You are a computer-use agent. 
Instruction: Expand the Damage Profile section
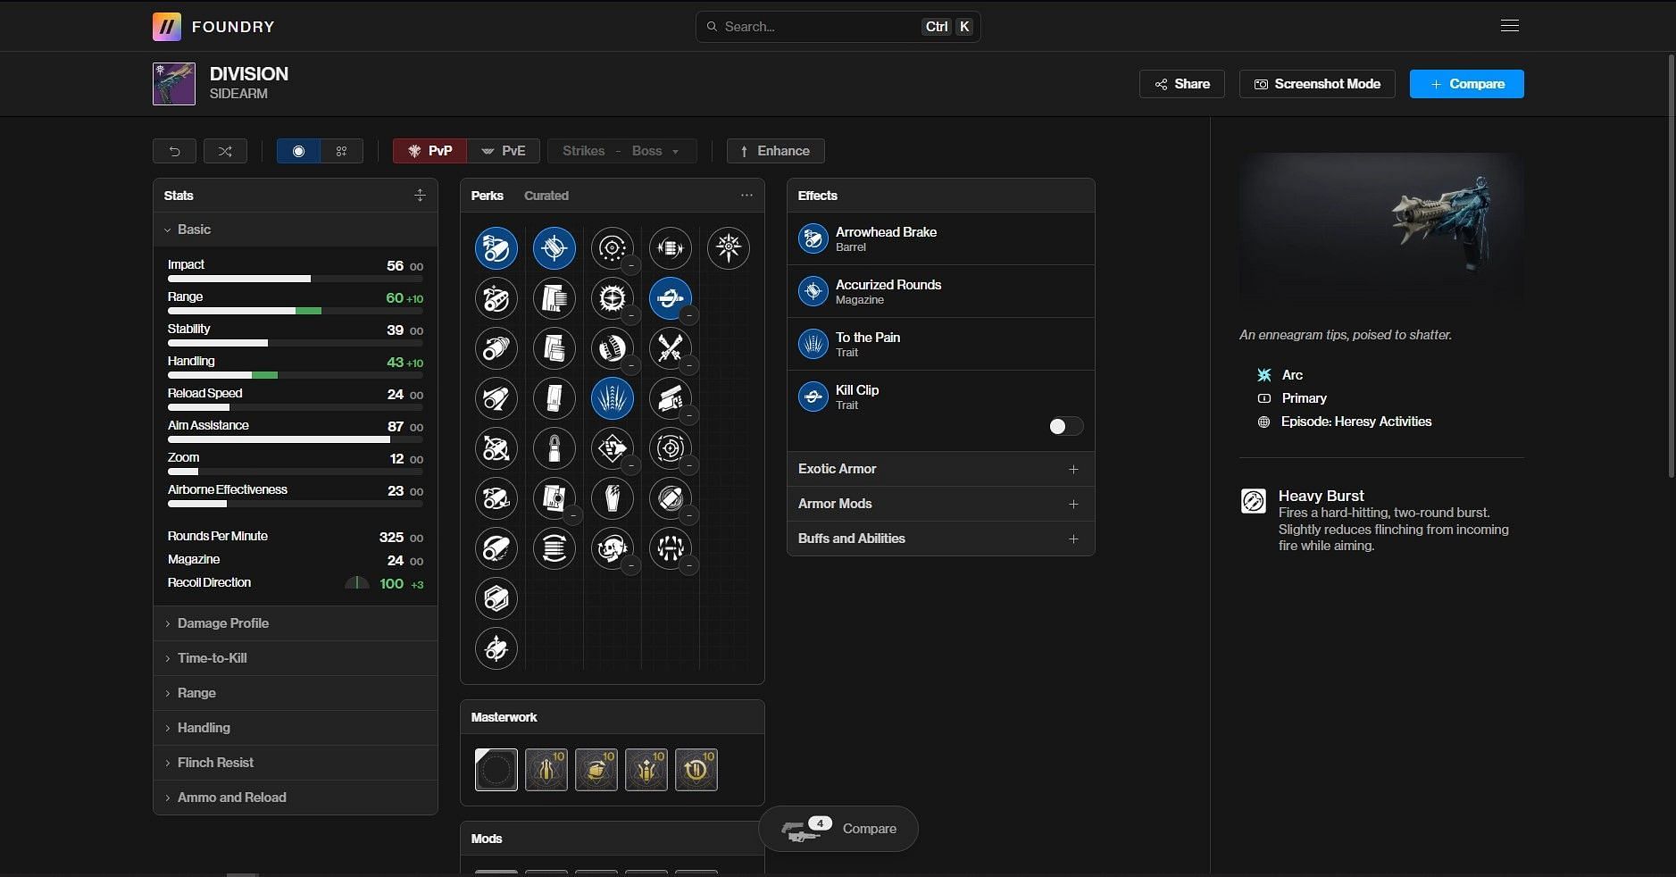296,623
